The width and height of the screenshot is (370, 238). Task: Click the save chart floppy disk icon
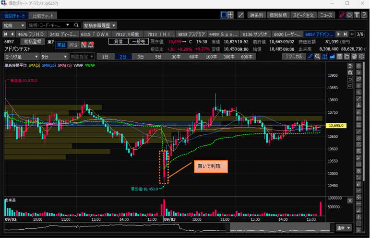[x=339, y=57]
